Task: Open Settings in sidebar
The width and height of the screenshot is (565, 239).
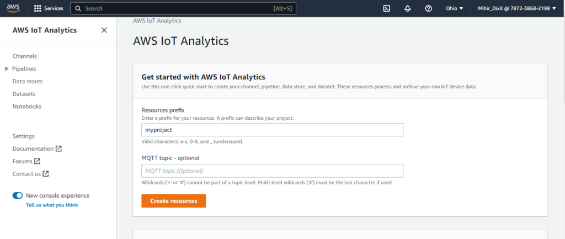Action: click(x=23, y=136)
